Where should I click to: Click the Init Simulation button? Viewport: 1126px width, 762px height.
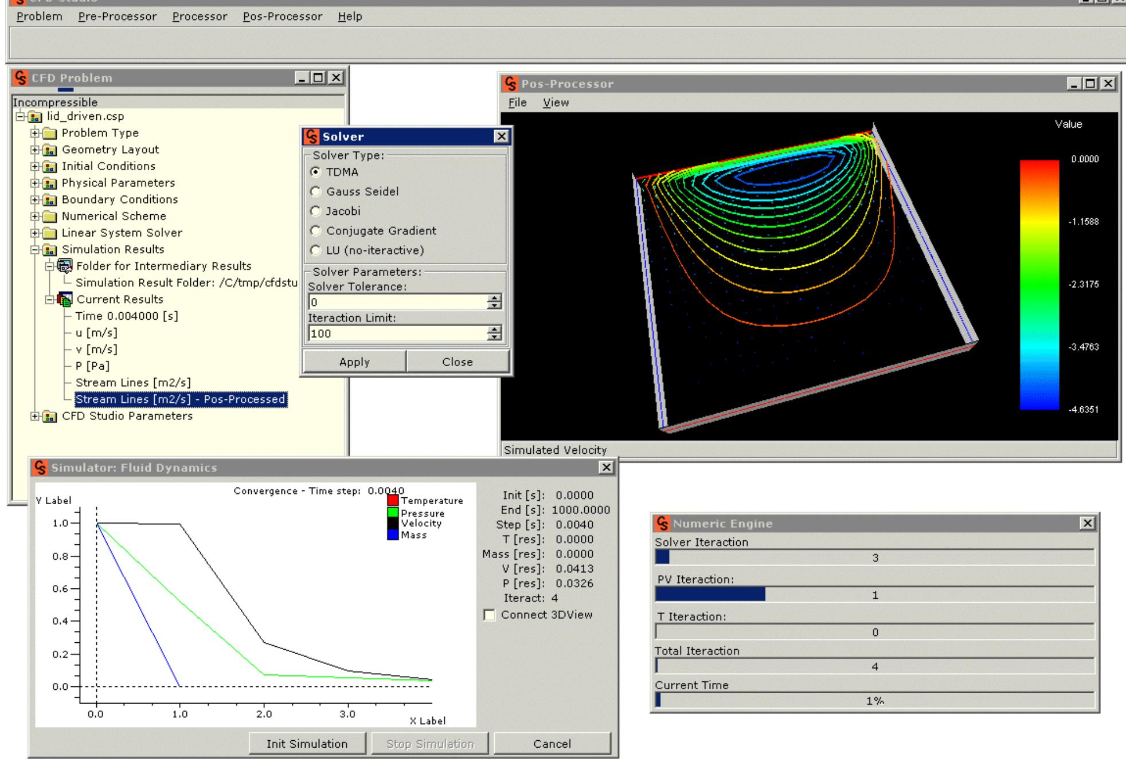[x=307, y=744]
